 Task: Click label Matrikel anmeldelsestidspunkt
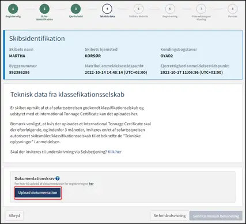pyautogui.click(x=114, y=66)
